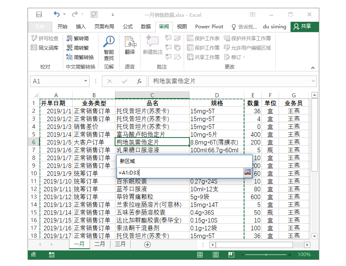Switch to Normal view in status bar

[x=200, y=255]
